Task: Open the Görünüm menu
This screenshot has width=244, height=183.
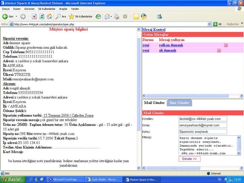Action: tap(29, 9)
